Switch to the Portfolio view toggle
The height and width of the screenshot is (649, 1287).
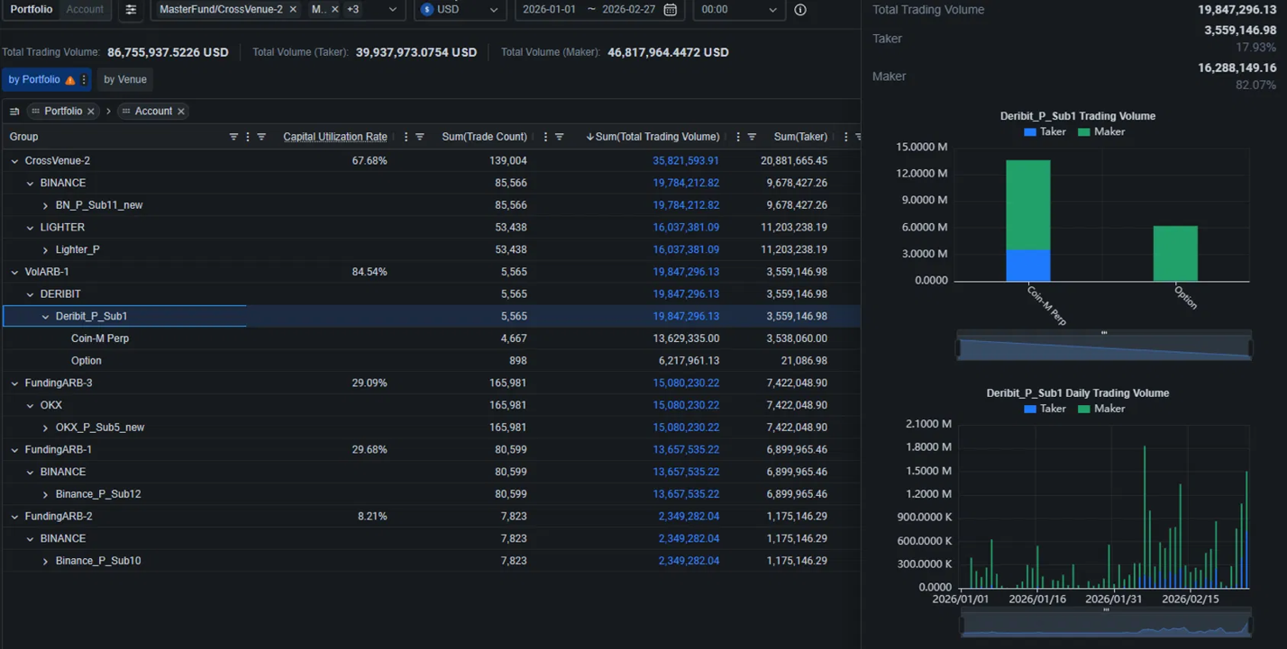(32, 9)
